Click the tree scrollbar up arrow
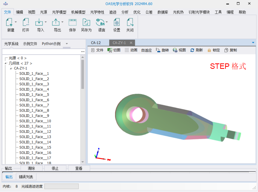The height and width of the screenshot is (192, 258). 83,57
